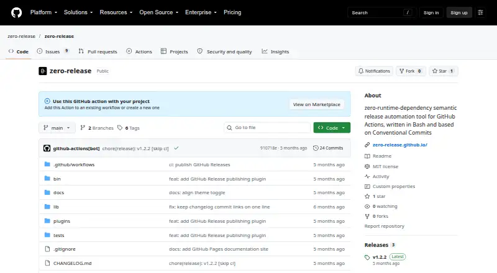
Task: Go to the GitHub homepage logo
Action: pyautogui.click(x=17, y=12)
